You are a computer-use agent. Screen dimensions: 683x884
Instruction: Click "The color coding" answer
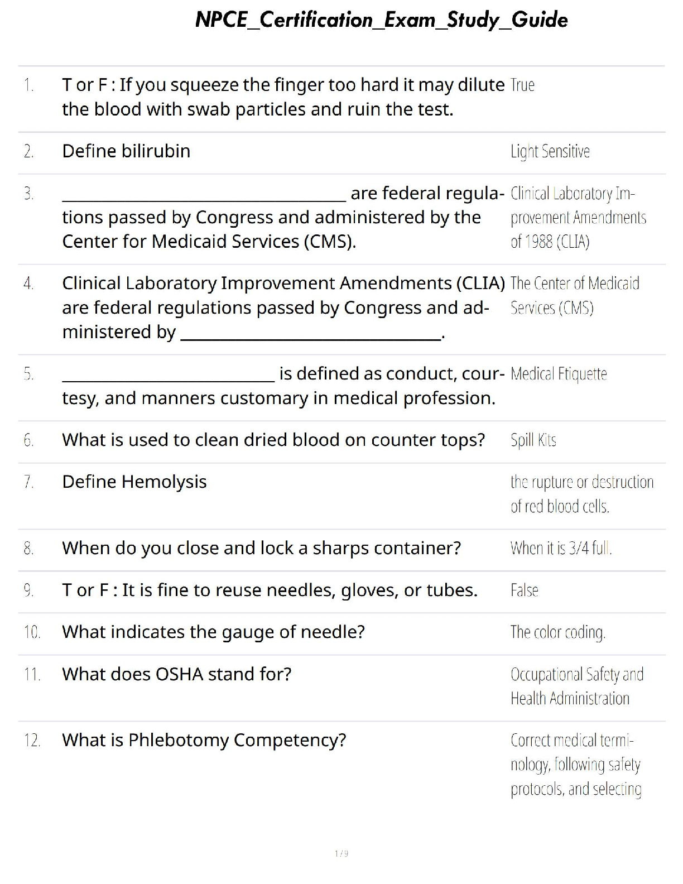point(557,632)
